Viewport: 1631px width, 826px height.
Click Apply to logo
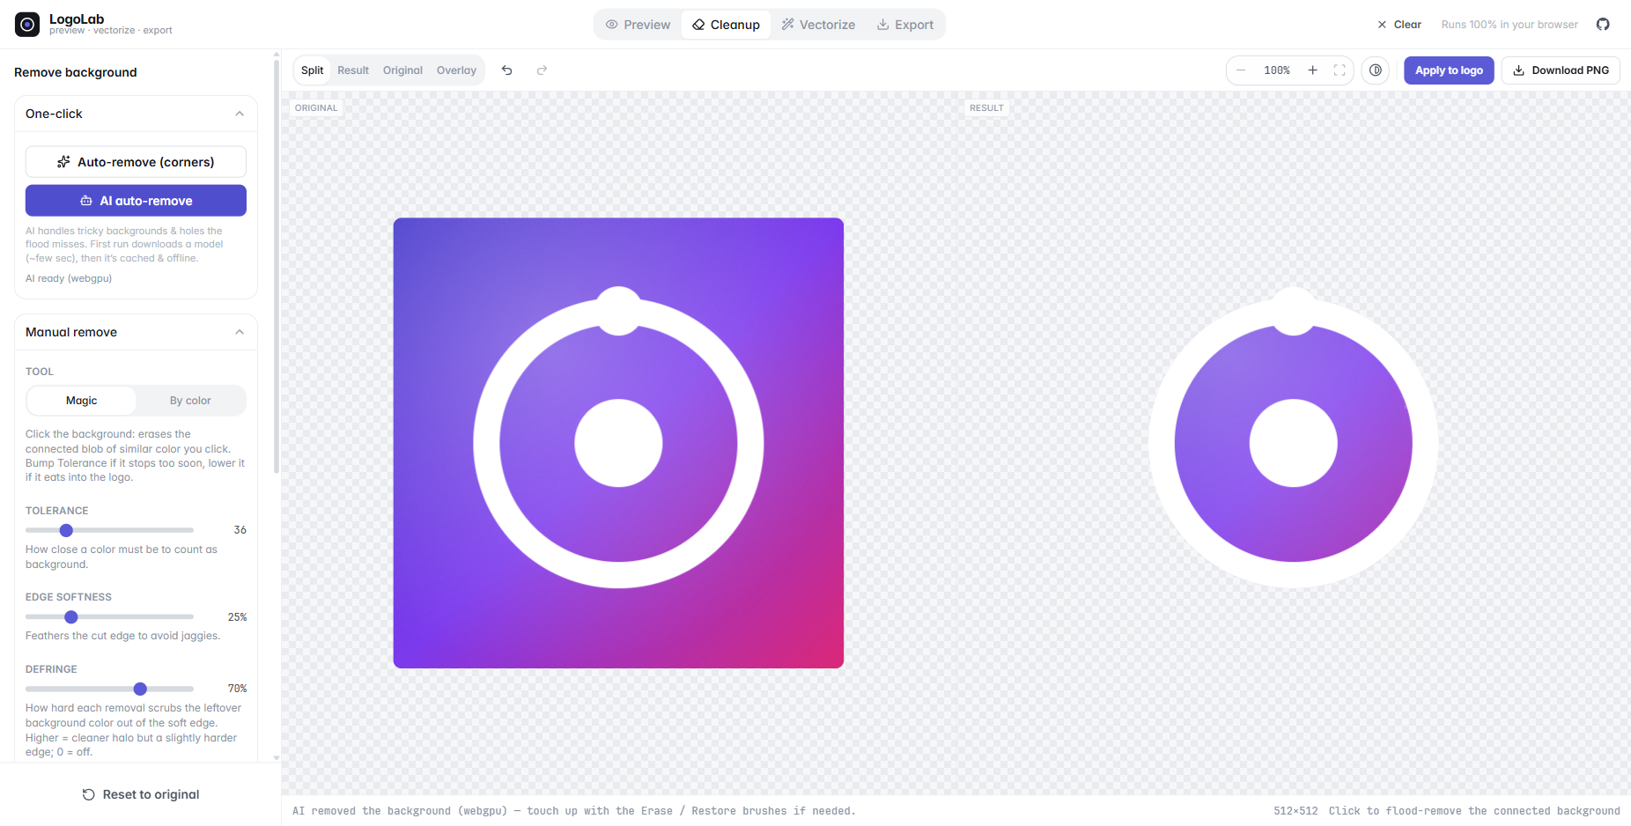tap(1449, 70)
